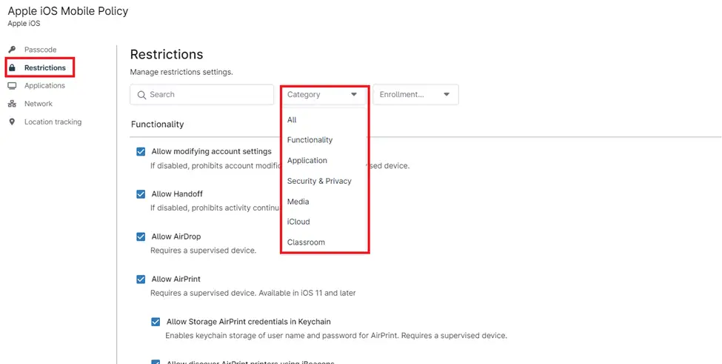Uncheck Allow AirDrop checkbox
The width and height of the screenshot is (722, 364).
tap(141, 236)
